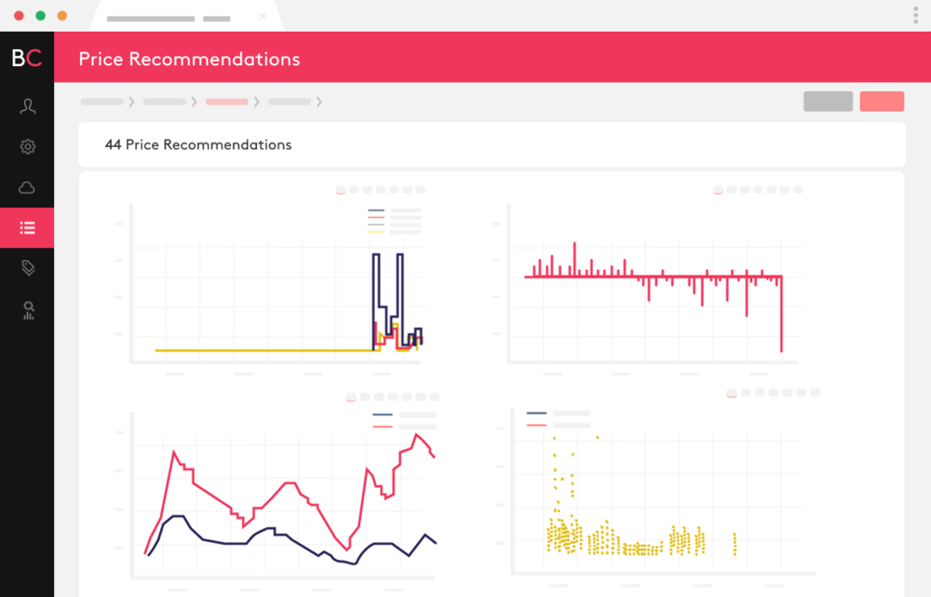The height and width of the screenshot is (597, 931).
Task: Select the first gray breadcrumb item
Action: 101,102
